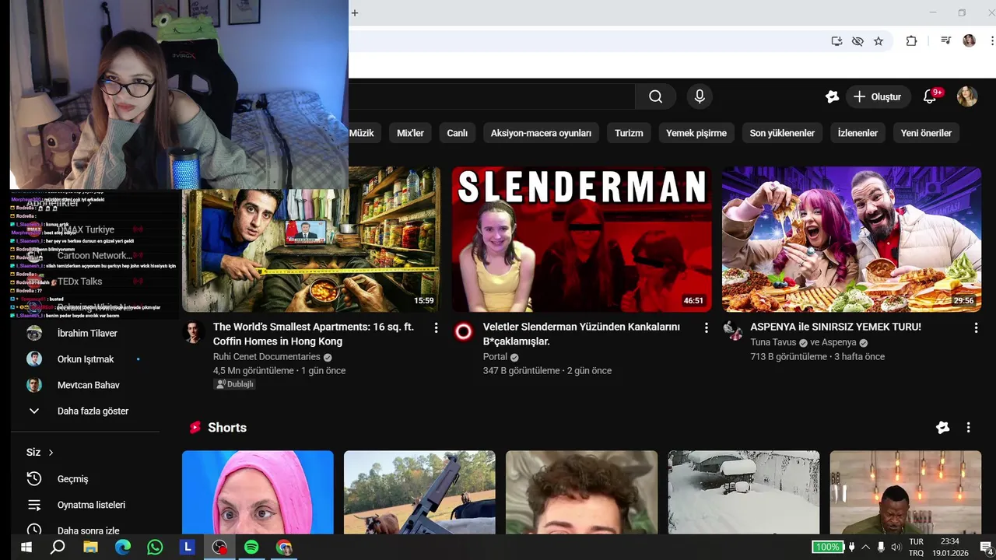Select the Yeni öneriler filter chip
The height and width of the screenshot is (560, 996).
[x=926, y=133]
